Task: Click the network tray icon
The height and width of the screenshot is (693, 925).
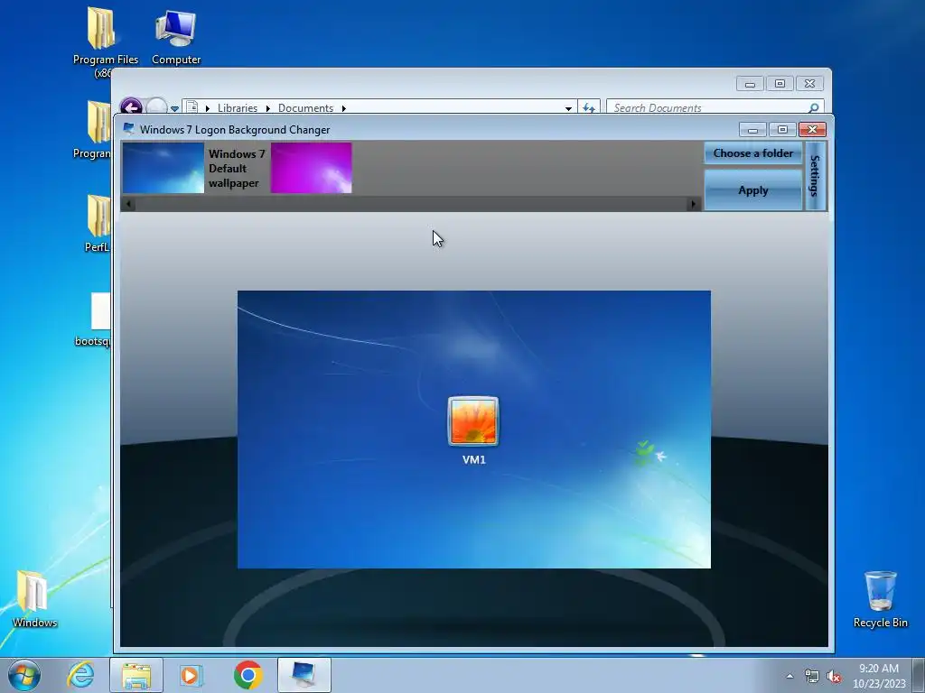Action: click(812, 676)
